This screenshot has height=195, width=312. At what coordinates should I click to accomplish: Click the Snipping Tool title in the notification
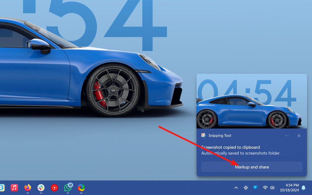coord(220,135)
